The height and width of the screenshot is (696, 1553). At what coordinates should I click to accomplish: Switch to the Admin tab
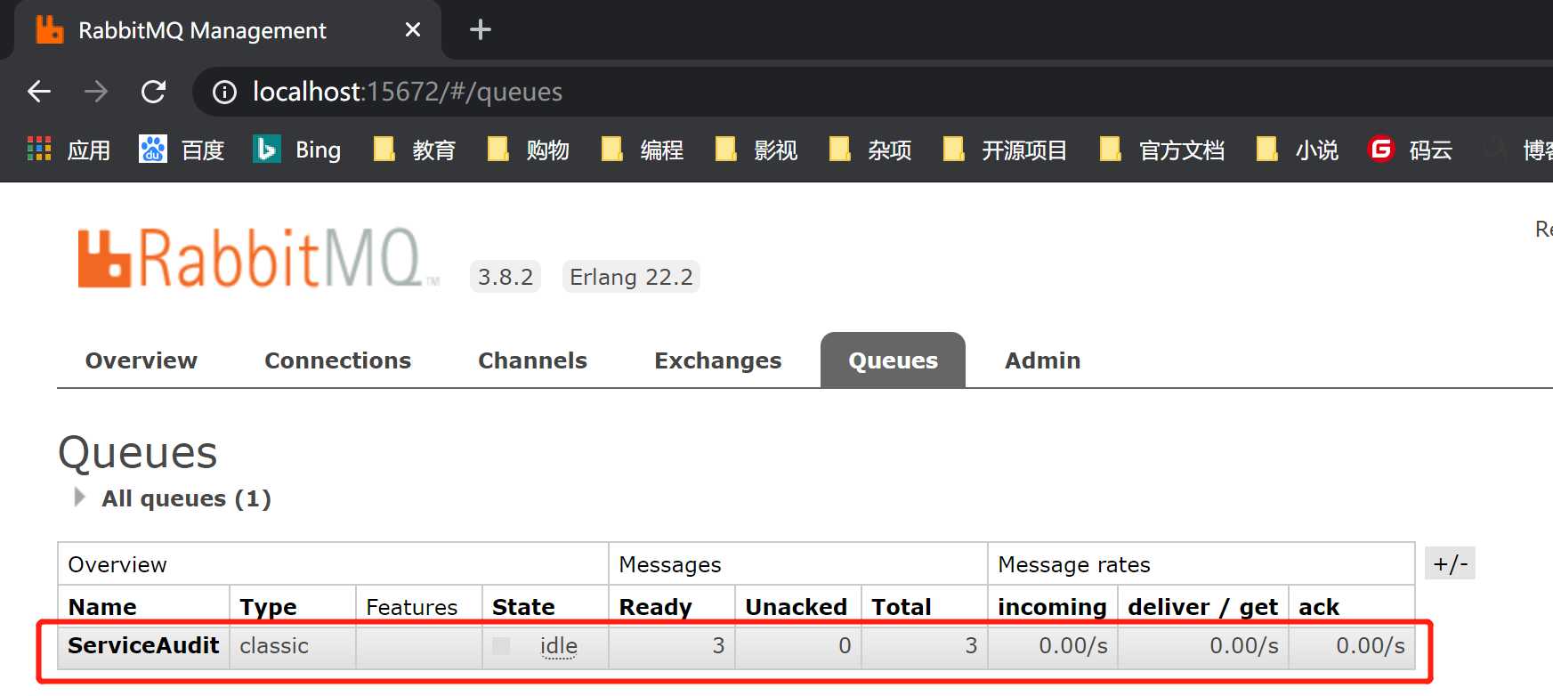pyautogui.click(x=1042, y=360)
